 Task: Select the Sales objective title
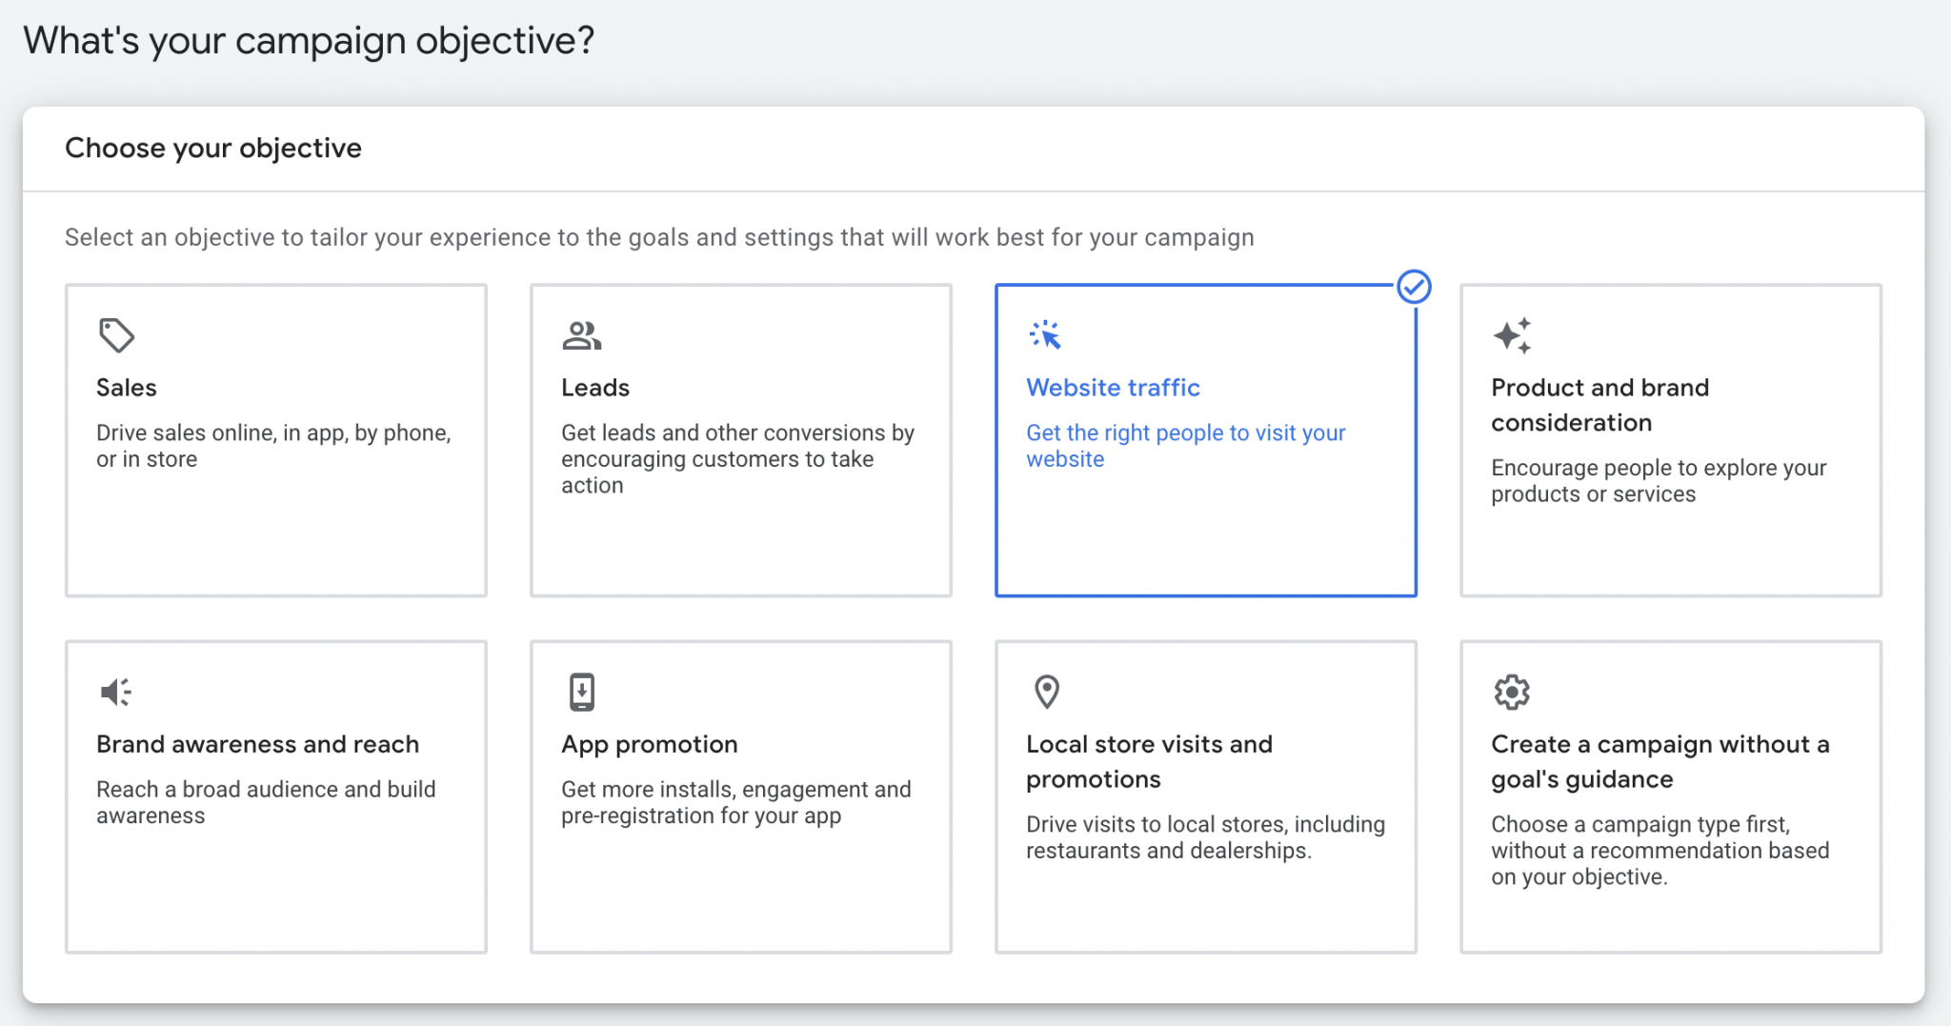tap(127, 388)
